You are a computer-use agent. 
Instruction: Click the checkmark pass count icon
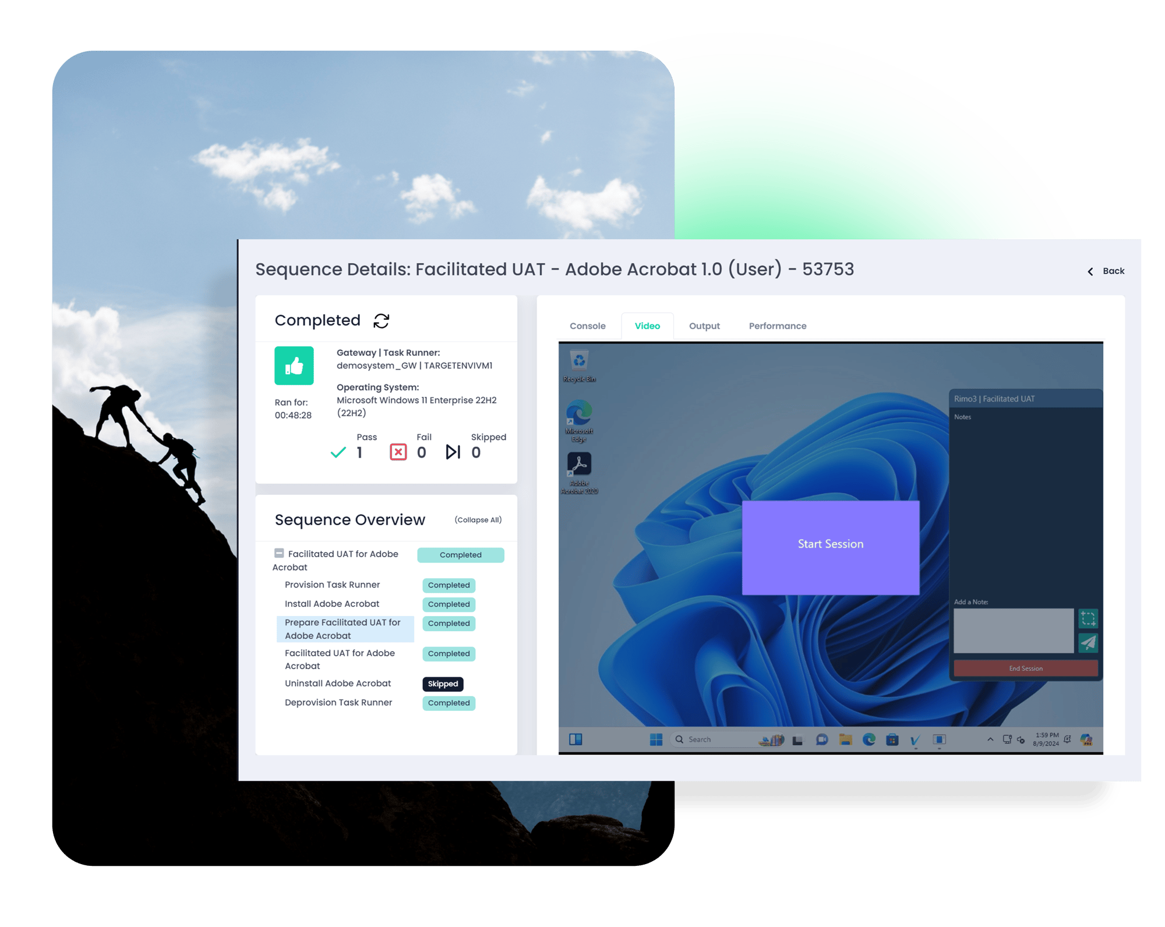(x=338, y=454)
